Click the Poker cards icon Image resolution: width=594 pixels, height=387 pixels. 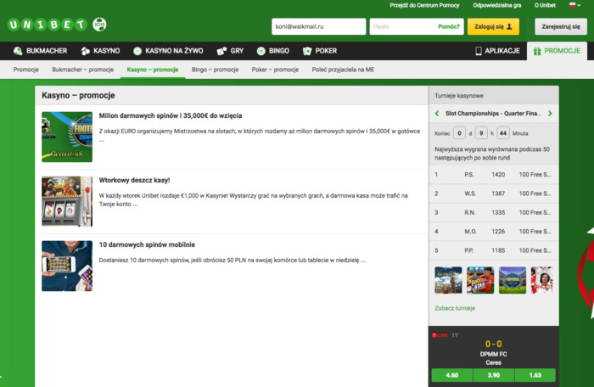(x=307, y=51)
